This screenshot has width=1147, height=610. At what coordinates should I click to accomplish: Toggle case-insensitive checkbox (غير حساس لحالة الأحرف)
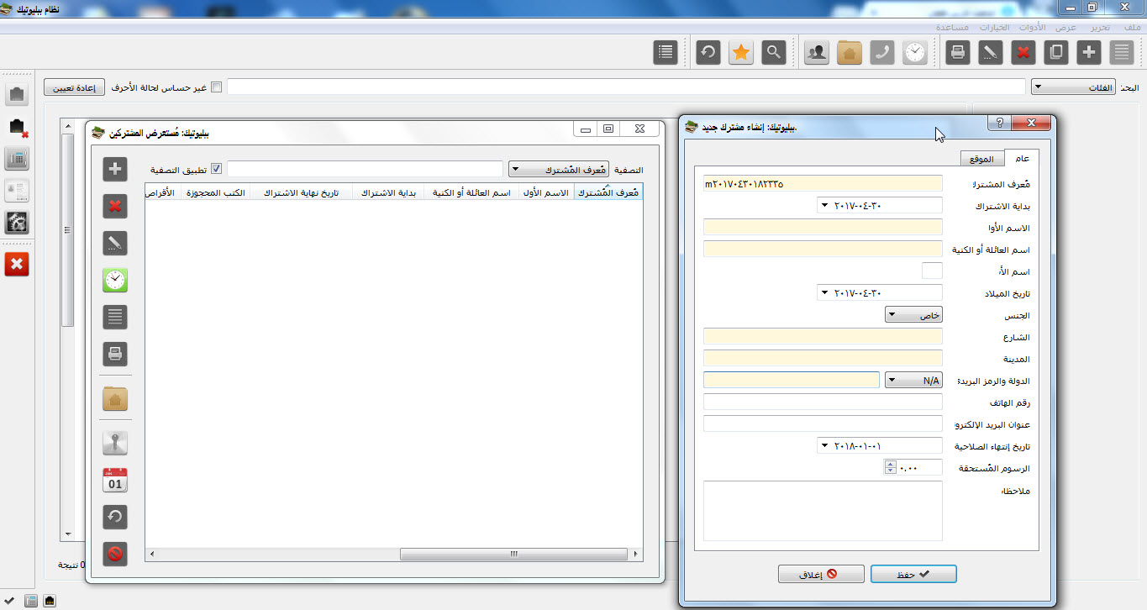pos(216,87)
